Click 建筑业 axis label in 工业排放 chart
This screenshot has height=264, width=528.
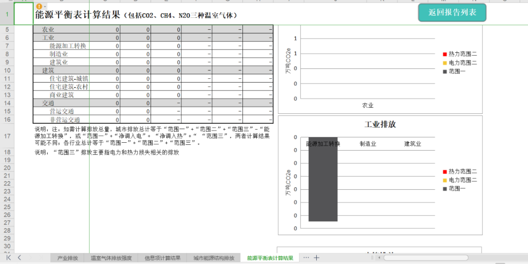coord(413,144)
